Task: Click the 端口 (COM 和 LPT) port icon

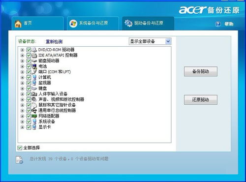Action: click(34, 72)
